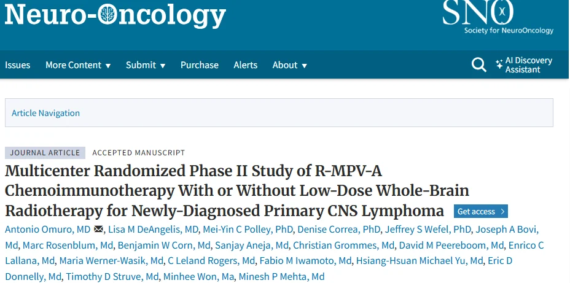Open author Antonio Omuro link
The image size is (570, 283).
click(x=47, y=230)
